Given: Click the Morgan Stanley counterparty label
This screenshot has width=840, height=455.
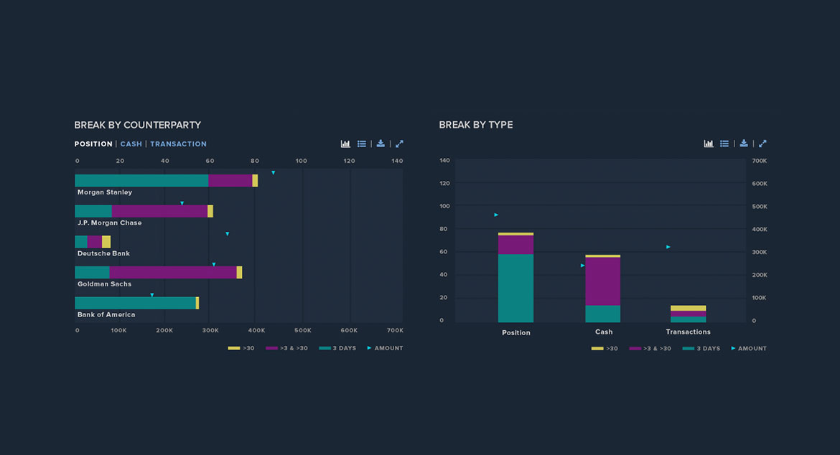Looking at the screenshot, I should tap(105, 192).
